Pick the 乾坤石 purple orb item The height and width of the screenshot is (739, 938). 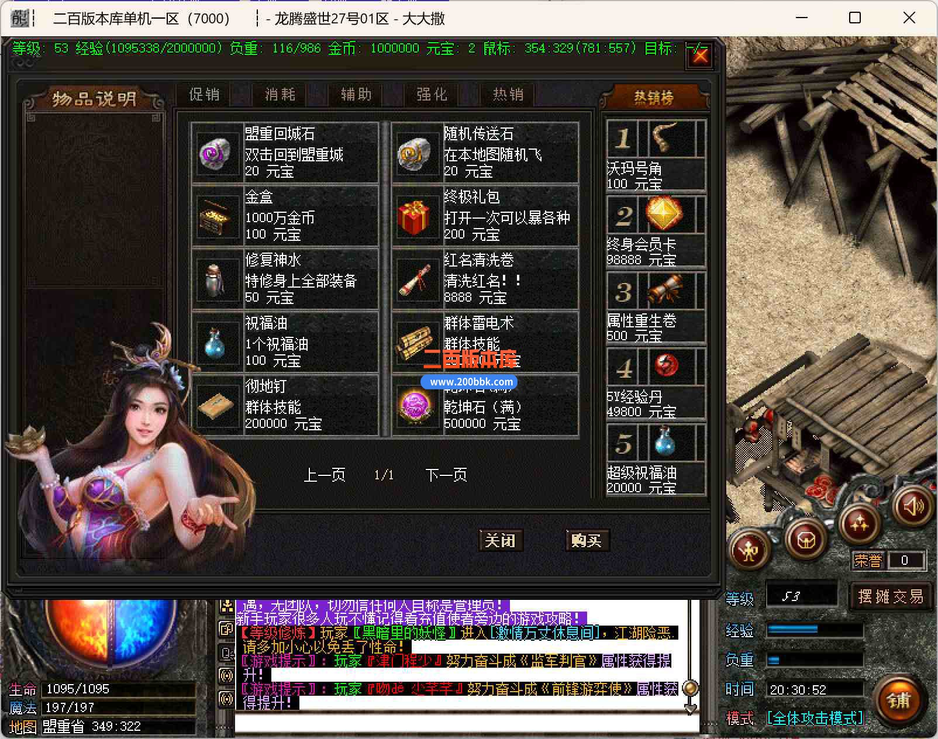coord(415,406)
